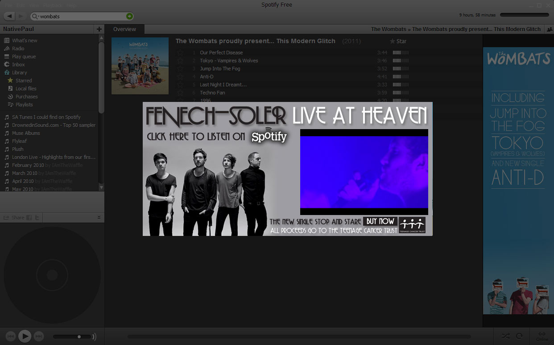Go back with the left navigation arrow
The height and width of the screenshot is (345, 554).
(x=9, y=16)
